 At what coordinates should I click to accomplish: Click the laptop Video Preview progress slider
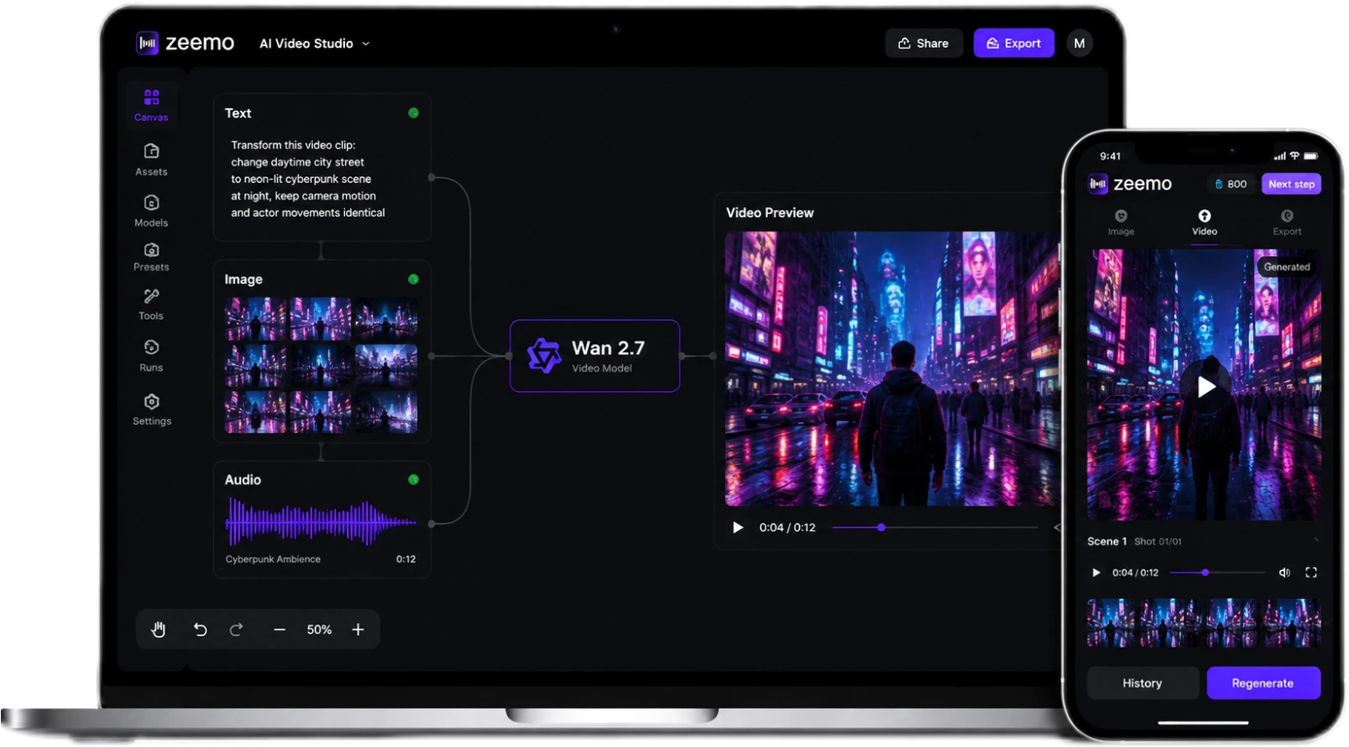point(935,528)
